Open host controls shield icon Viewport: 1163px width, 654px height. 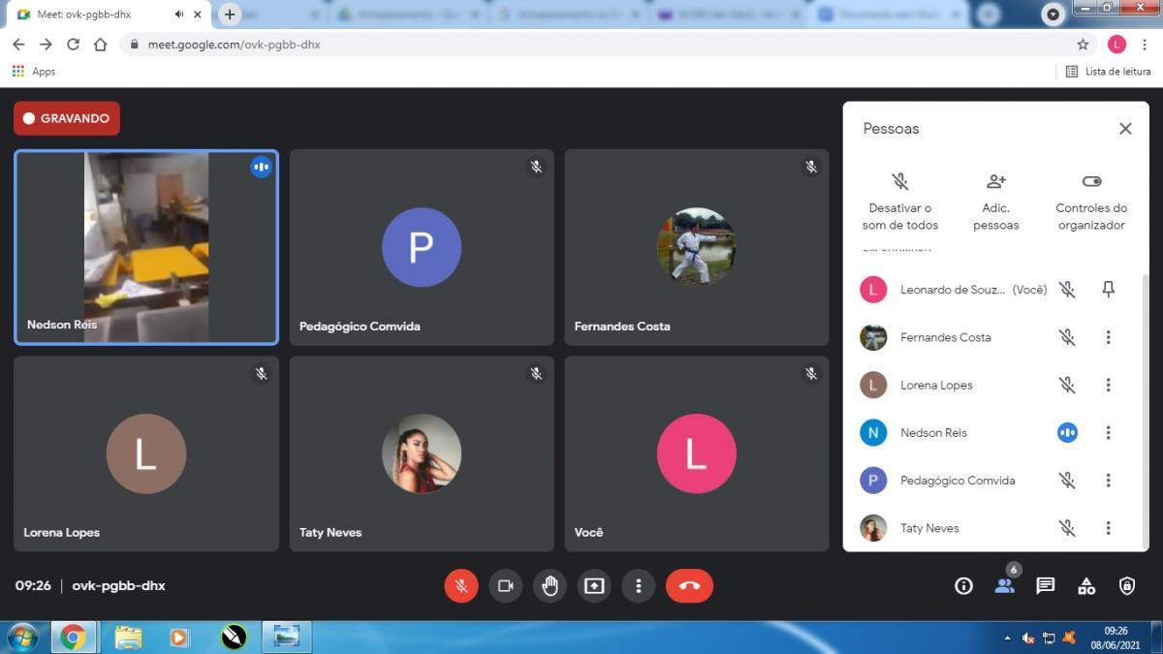[x=1127, y=586]
